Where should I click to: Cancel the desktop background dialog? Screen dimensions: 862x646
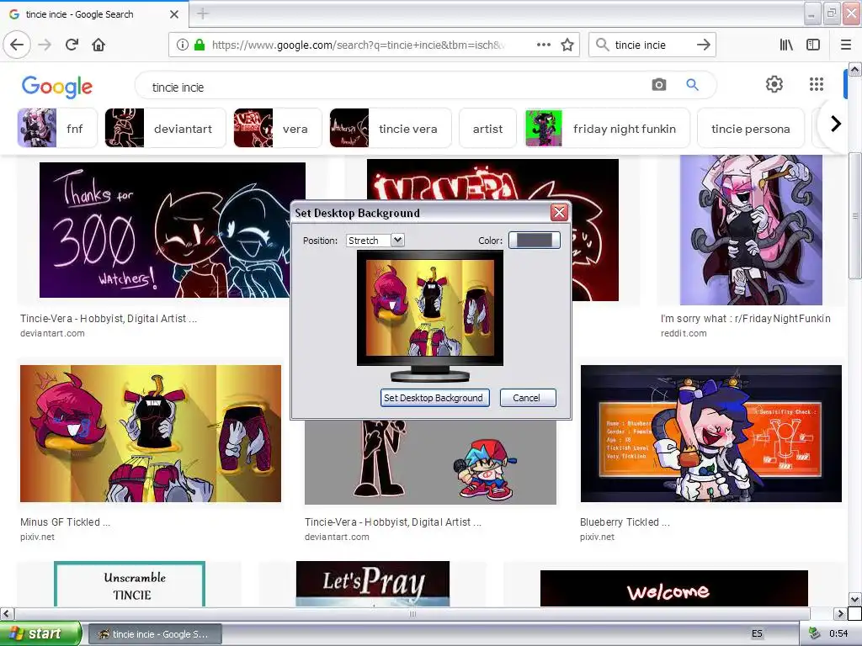click(528, 398)
